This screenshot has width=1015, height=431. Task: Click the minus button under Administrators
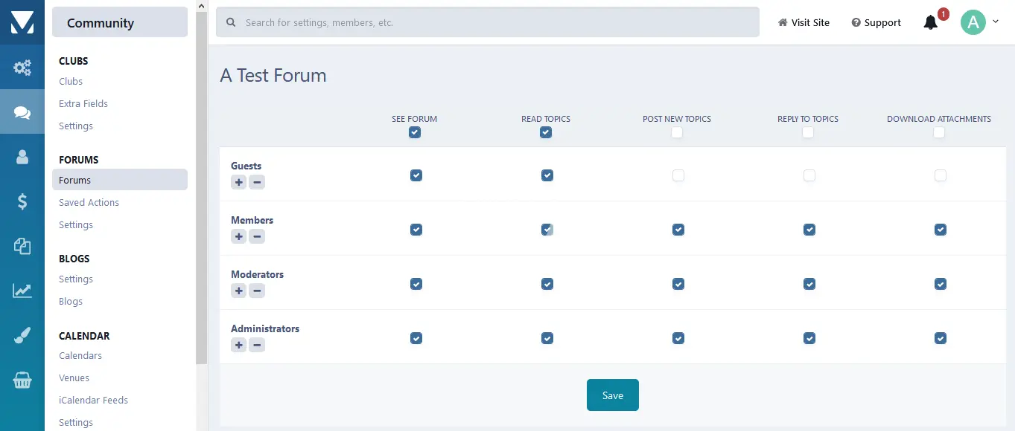(257, 345)
